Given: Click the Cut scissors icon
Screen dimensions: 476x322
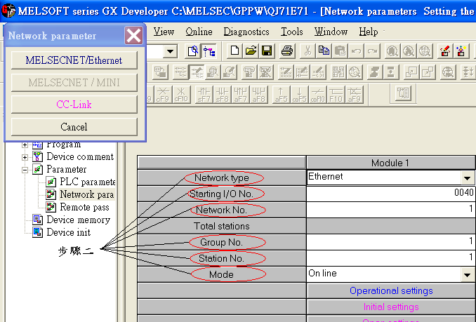Looking at the screenshot, I should tap(308, 51).
